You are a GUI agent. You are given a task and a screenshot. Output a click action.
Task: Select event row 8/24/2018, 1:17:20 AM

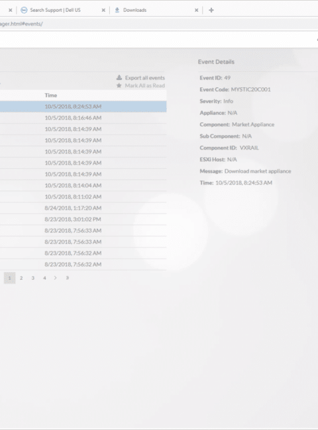coord(83,208)
